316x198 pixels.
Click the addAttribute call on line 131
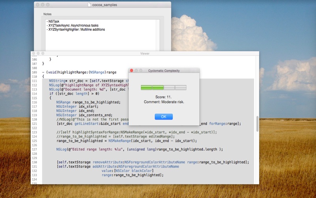pyautogui.click(x=118, y=166)
